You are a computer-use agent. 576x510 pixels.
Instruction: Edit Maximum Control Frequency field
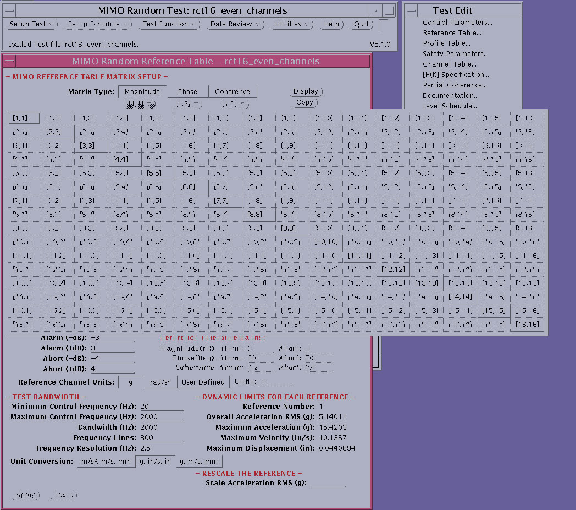162,416
